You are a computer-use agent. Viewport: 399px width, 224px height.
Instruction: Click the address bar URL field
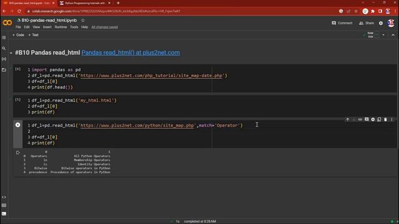tap(183, 11)
